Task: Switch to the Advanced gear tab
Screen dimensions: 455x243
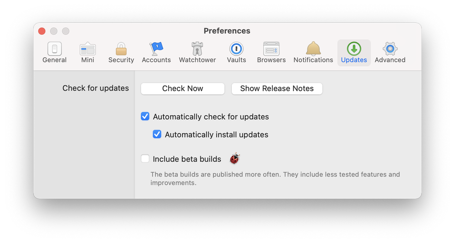Action: pyautogui.click(x=390, y=53)
